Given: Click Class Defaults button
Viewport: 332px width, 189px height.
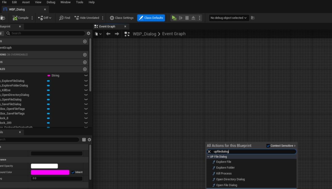Looking at the screenshot, I should [x=151, y=18].
